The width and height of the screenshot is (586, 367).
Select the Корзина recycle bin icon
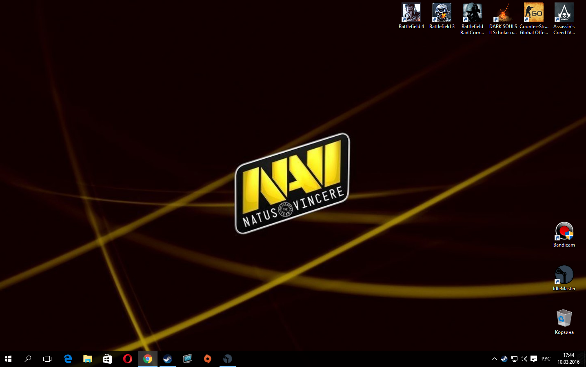click(x=564, y=322)
